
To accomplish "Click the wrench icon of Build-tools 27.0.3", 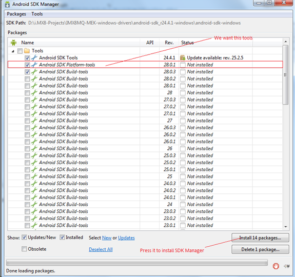I will 34,100.
